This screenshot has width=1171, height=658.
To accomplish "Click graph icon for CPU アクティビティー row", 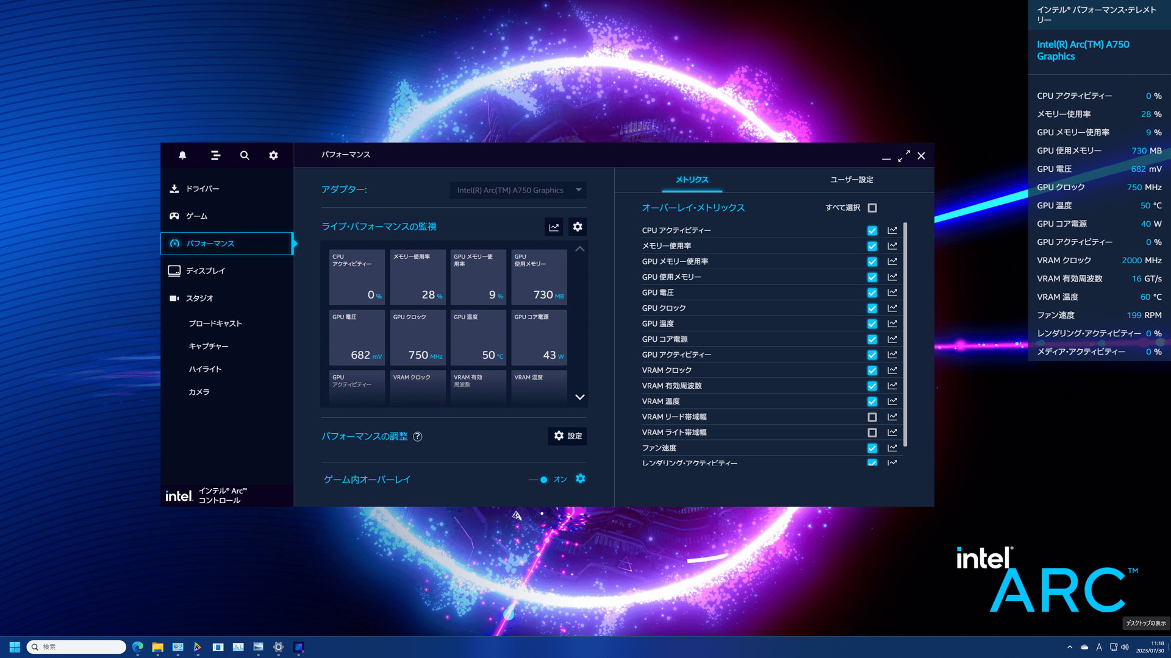I will (x=892, y=230).
